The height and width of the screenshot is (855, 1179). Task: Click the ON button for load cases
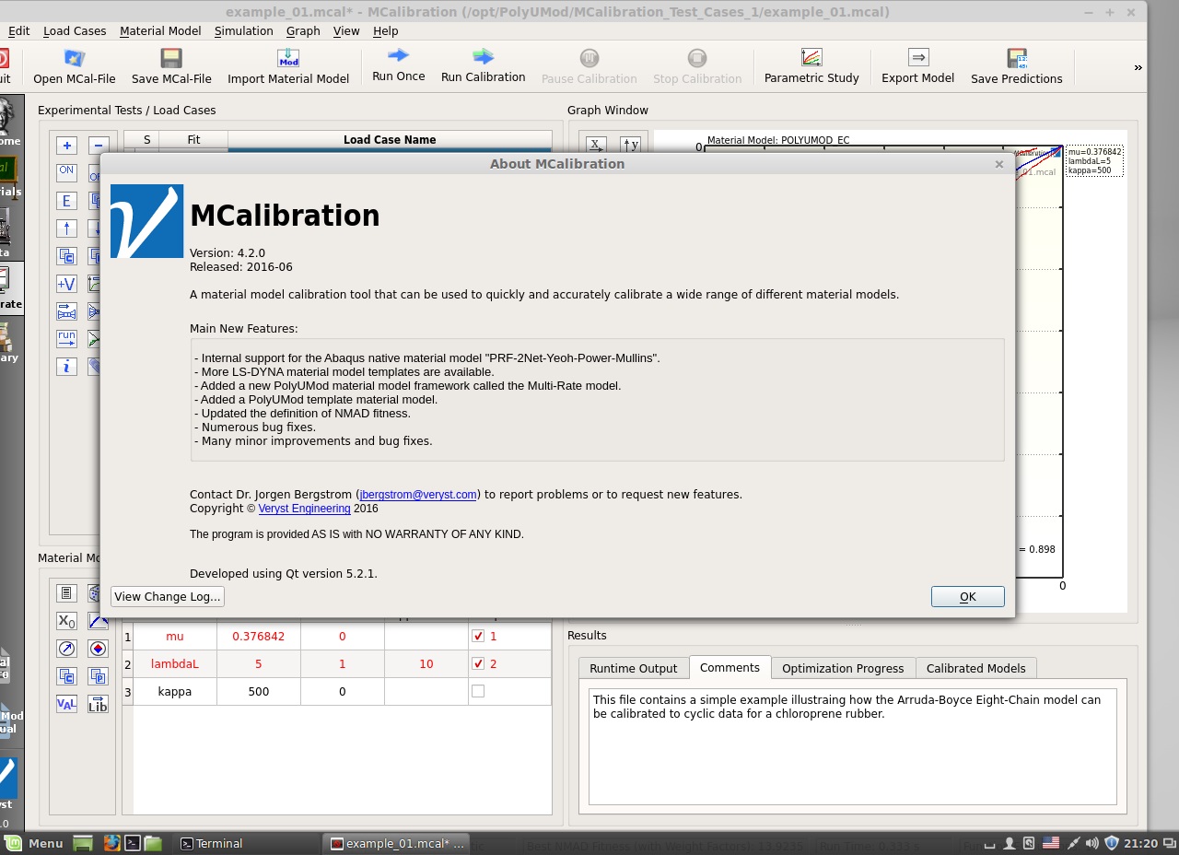pyautogui.click(x=66, y=172)
